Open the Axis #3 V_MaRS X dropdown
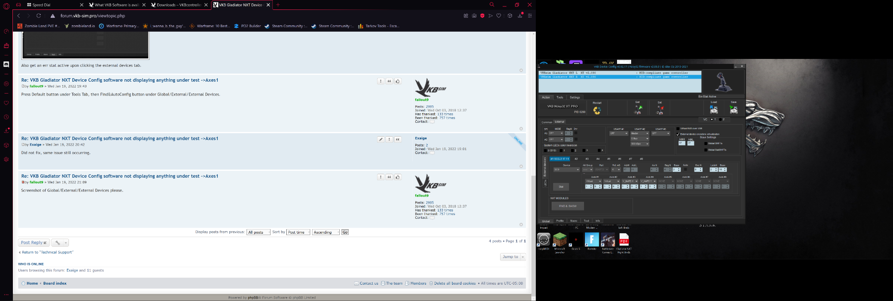Screen dimensions: 893x301 point(630,181)
